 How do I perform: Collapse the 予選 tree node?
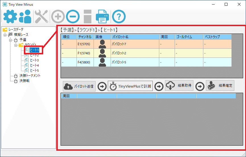point(10,40)
